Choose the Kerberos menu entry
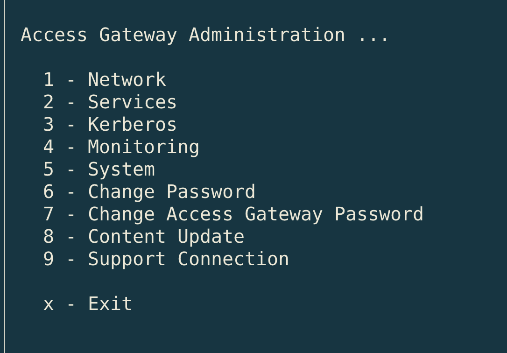Screen dimensions: 507x353 coord(132,125)
